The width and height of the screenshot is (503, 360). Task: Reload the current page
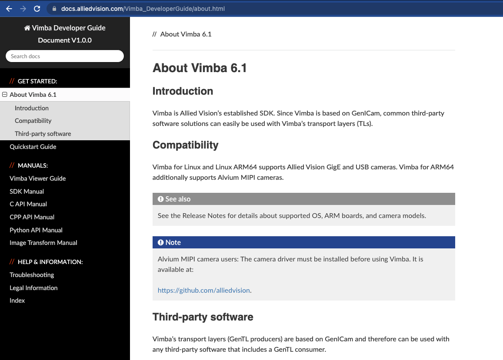37,9
